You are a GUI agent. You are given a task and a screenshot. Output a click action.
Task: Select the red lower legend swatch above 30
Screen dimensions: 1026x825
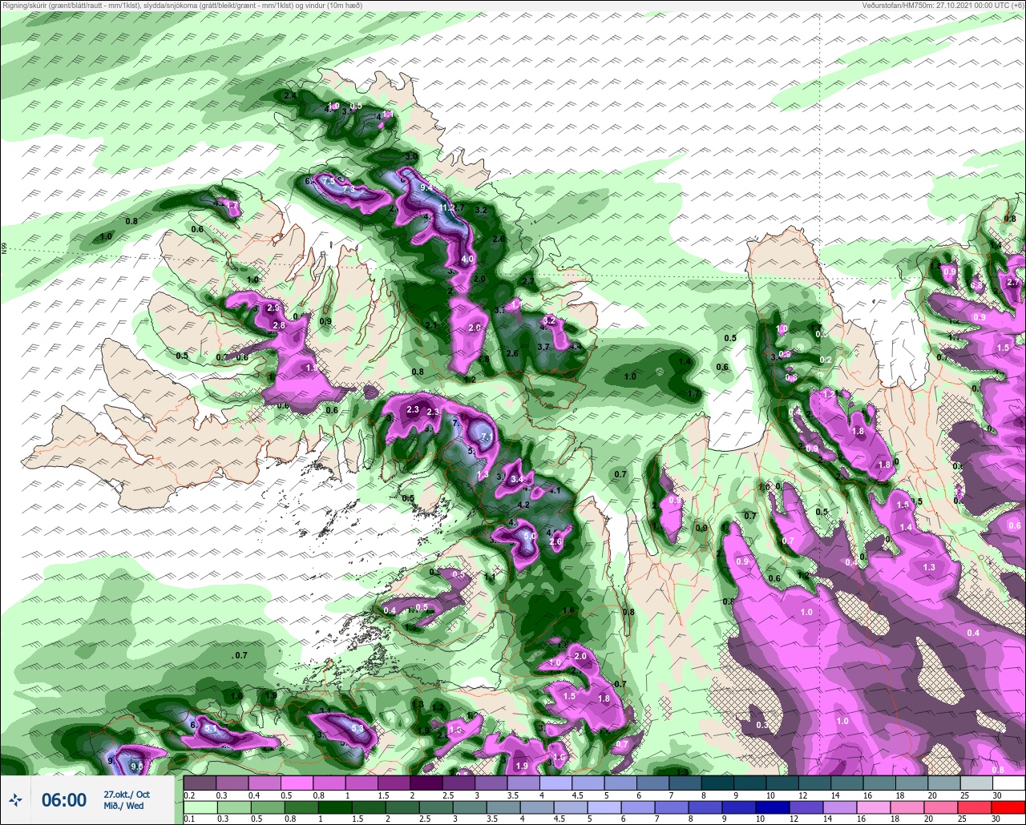click(1008, 807)
